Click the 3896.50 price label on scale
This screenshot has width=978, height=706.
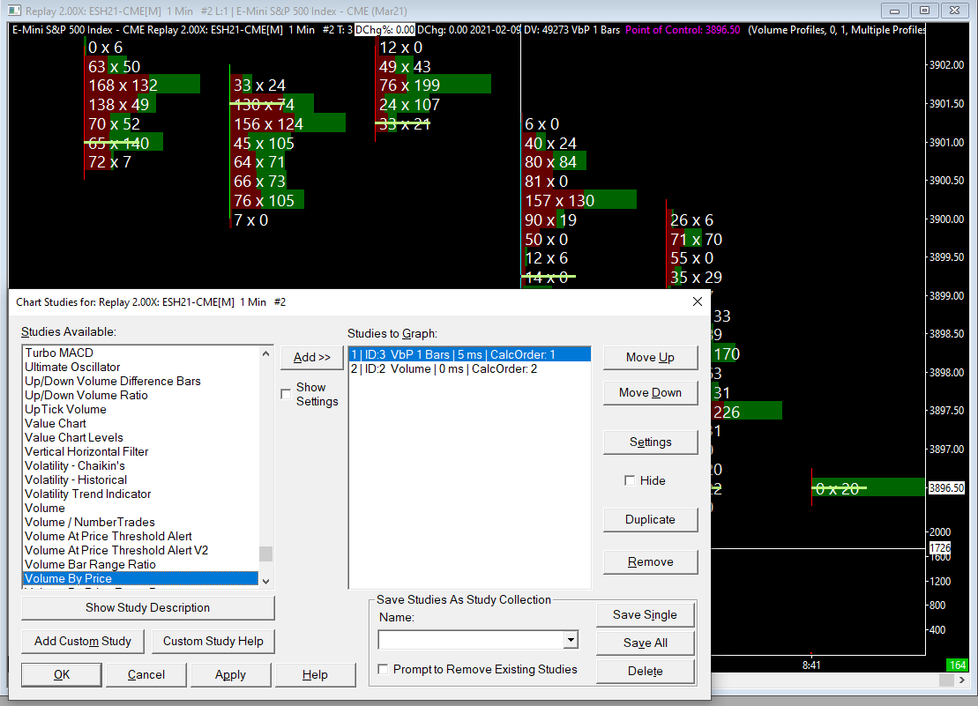tap(946, 488)
